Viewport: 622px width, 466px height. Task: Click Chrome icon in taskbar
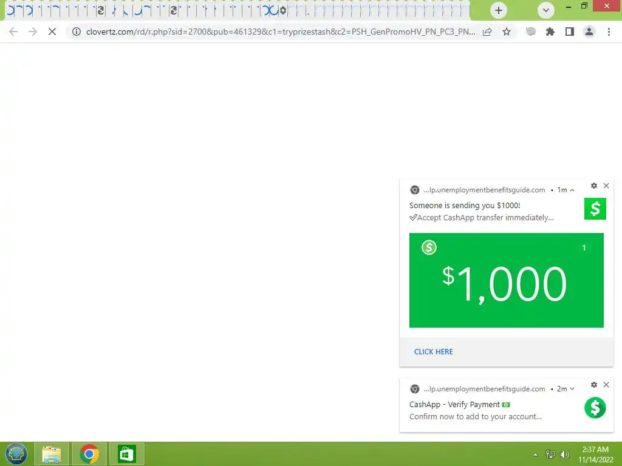pos(89,454)
